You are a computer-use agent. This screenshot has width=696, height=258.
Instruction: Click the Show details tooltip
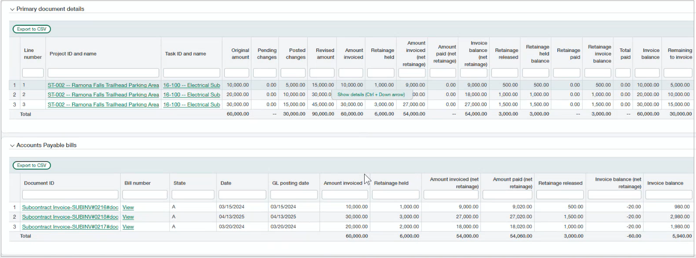point(371,95)
